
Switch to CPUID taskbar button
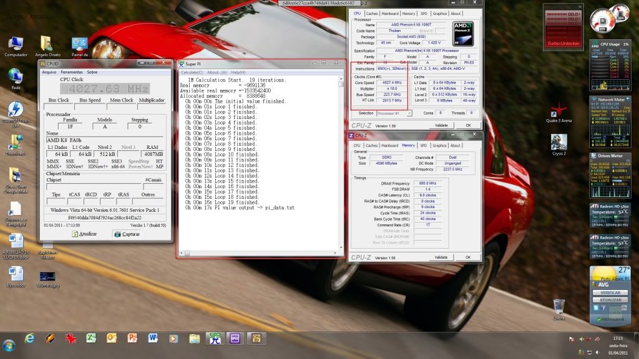[x=256, y=338]
